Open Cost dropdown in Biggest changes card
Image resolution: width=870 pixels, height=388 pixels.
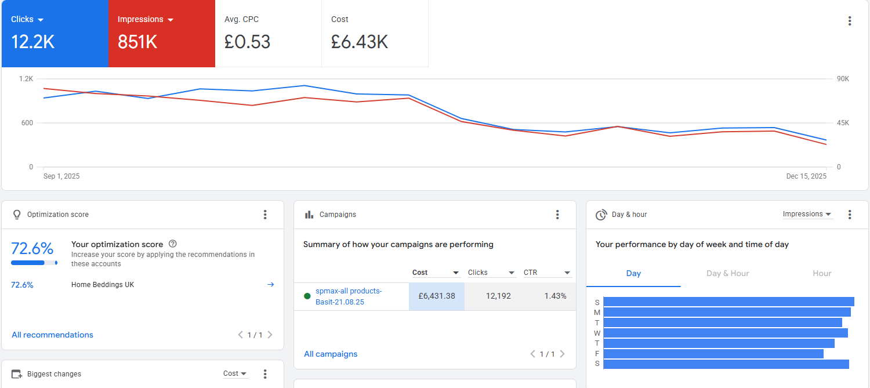[x=235, y=374]
